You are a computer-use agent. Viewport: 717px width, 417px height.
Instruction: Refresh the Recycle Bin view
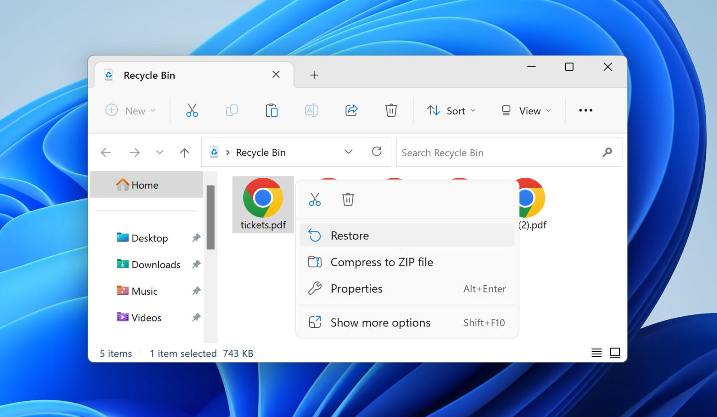pyautogui.click(x=377, y=152)
